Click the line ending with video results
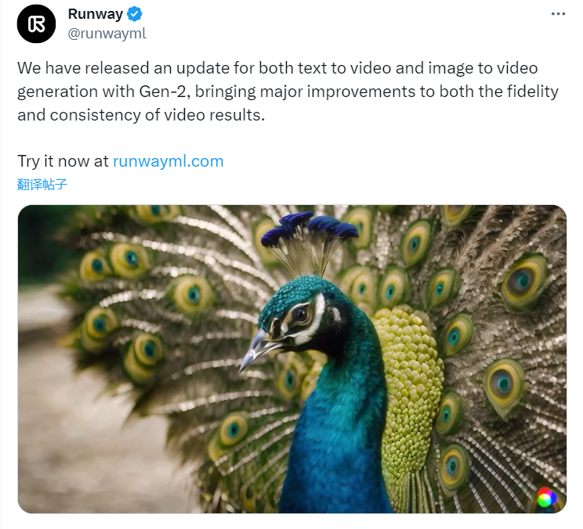 [141, 115]
